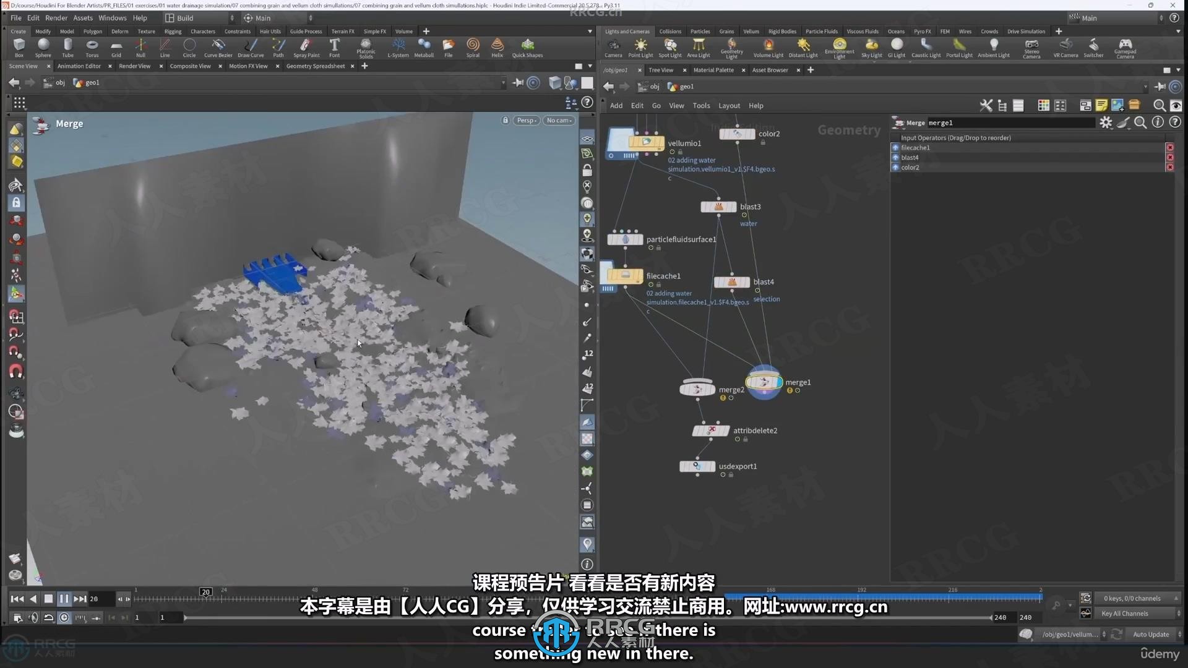Image resolution: width=1188 pixels, height=668 pixels.
Task: Open network editor Tools menu
Action: [701, 106]
